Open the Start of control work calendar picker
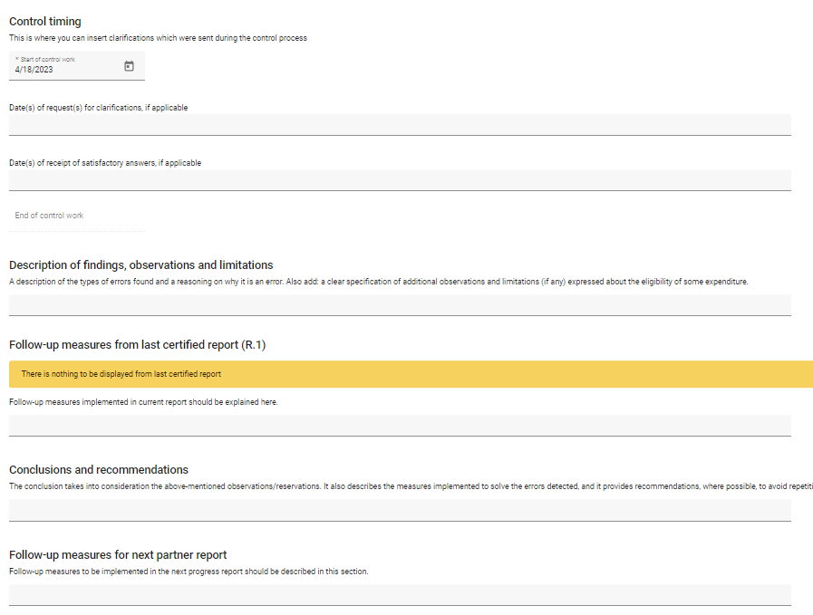The width and height of the screenshot is (813, 615). click(x=129, y=66)
